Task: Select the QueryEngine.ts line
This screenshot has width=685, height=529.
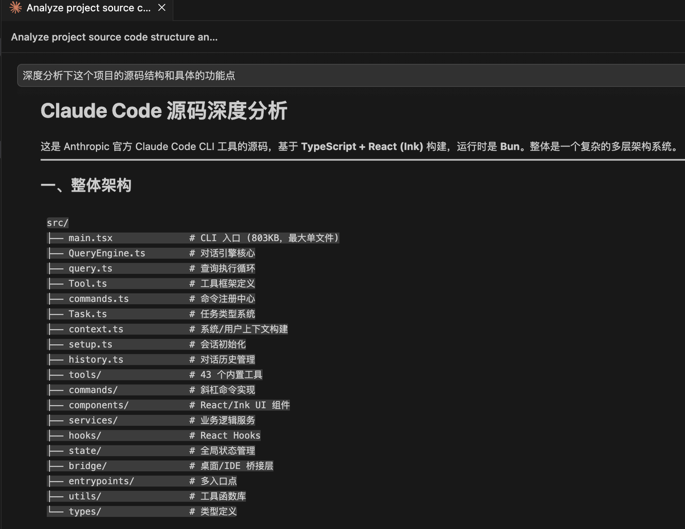Action: click(107, 253)
